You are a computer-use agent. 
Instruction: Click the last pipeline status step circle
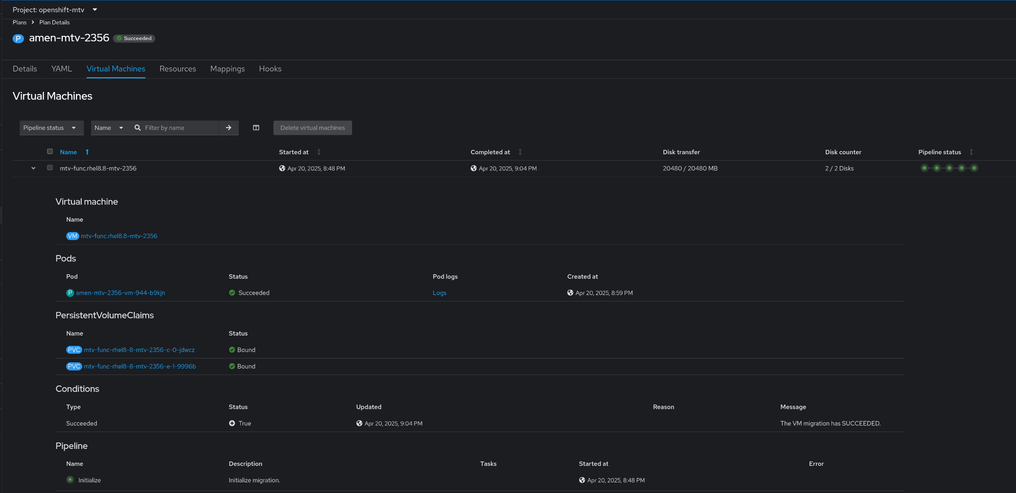pyautogui.click(x=974, y=168)
